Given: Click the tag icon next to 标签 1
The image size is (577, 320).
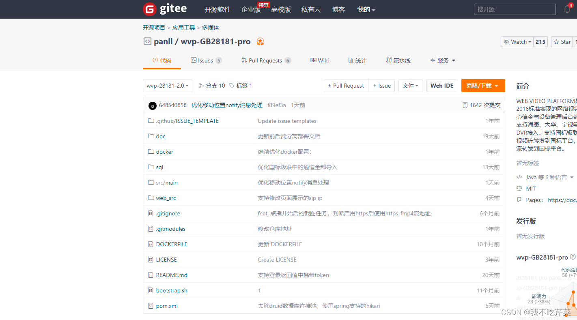Looking at the screenshot, I should click(232, 86).
